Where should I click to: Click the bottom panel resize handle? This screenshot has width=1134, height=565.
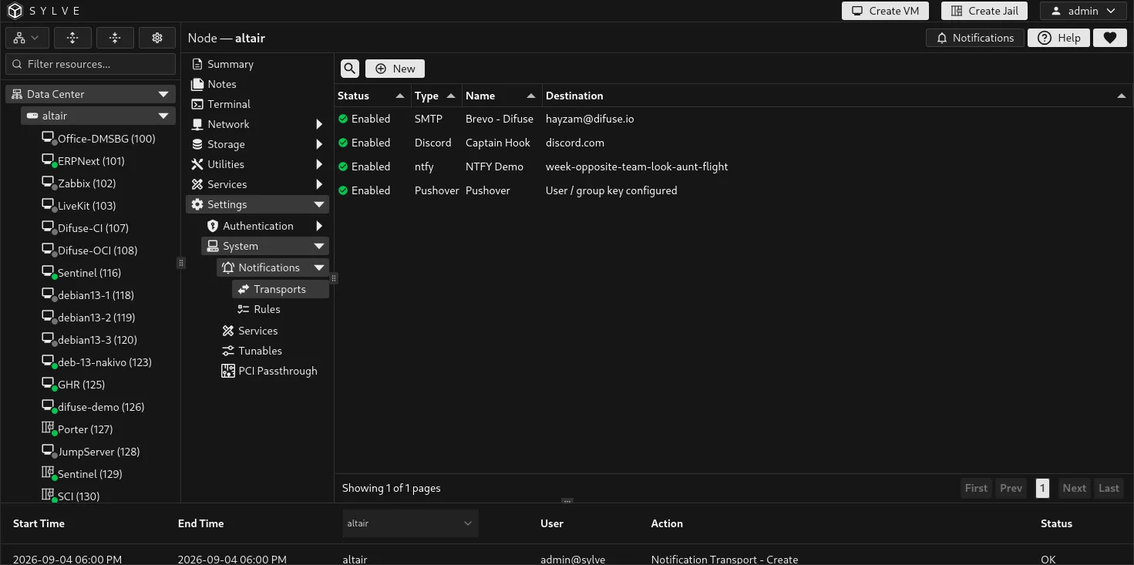(567, 501)
